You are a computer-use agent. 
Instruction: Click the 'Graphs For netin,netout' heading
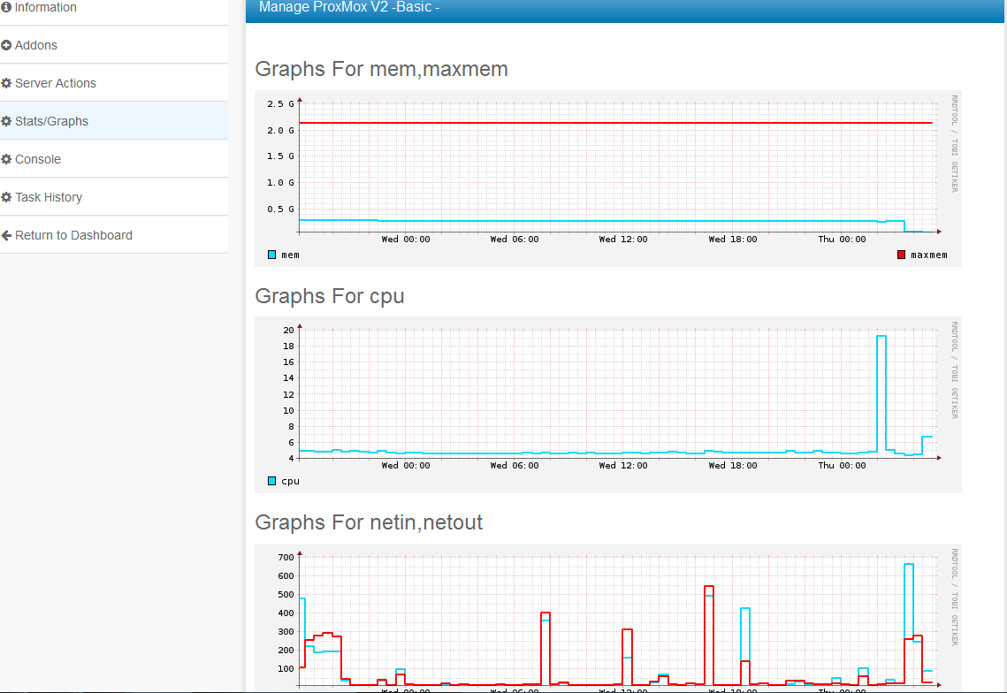point(369,522)
